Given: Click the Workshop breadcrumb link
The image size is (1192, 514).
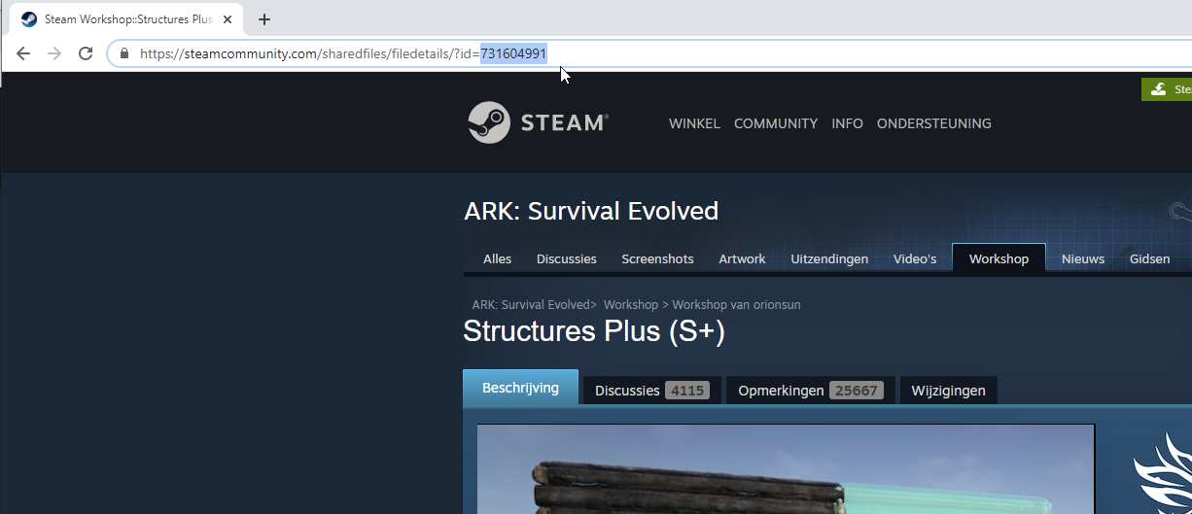Looking at the screenshot, I should tap(631, 305).
